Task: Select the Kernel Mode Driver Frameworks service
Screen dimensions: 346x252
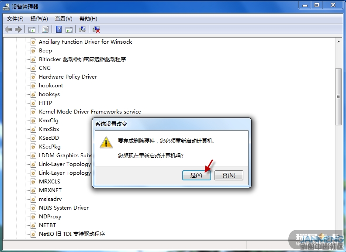Action: click(x=90, y=112)
